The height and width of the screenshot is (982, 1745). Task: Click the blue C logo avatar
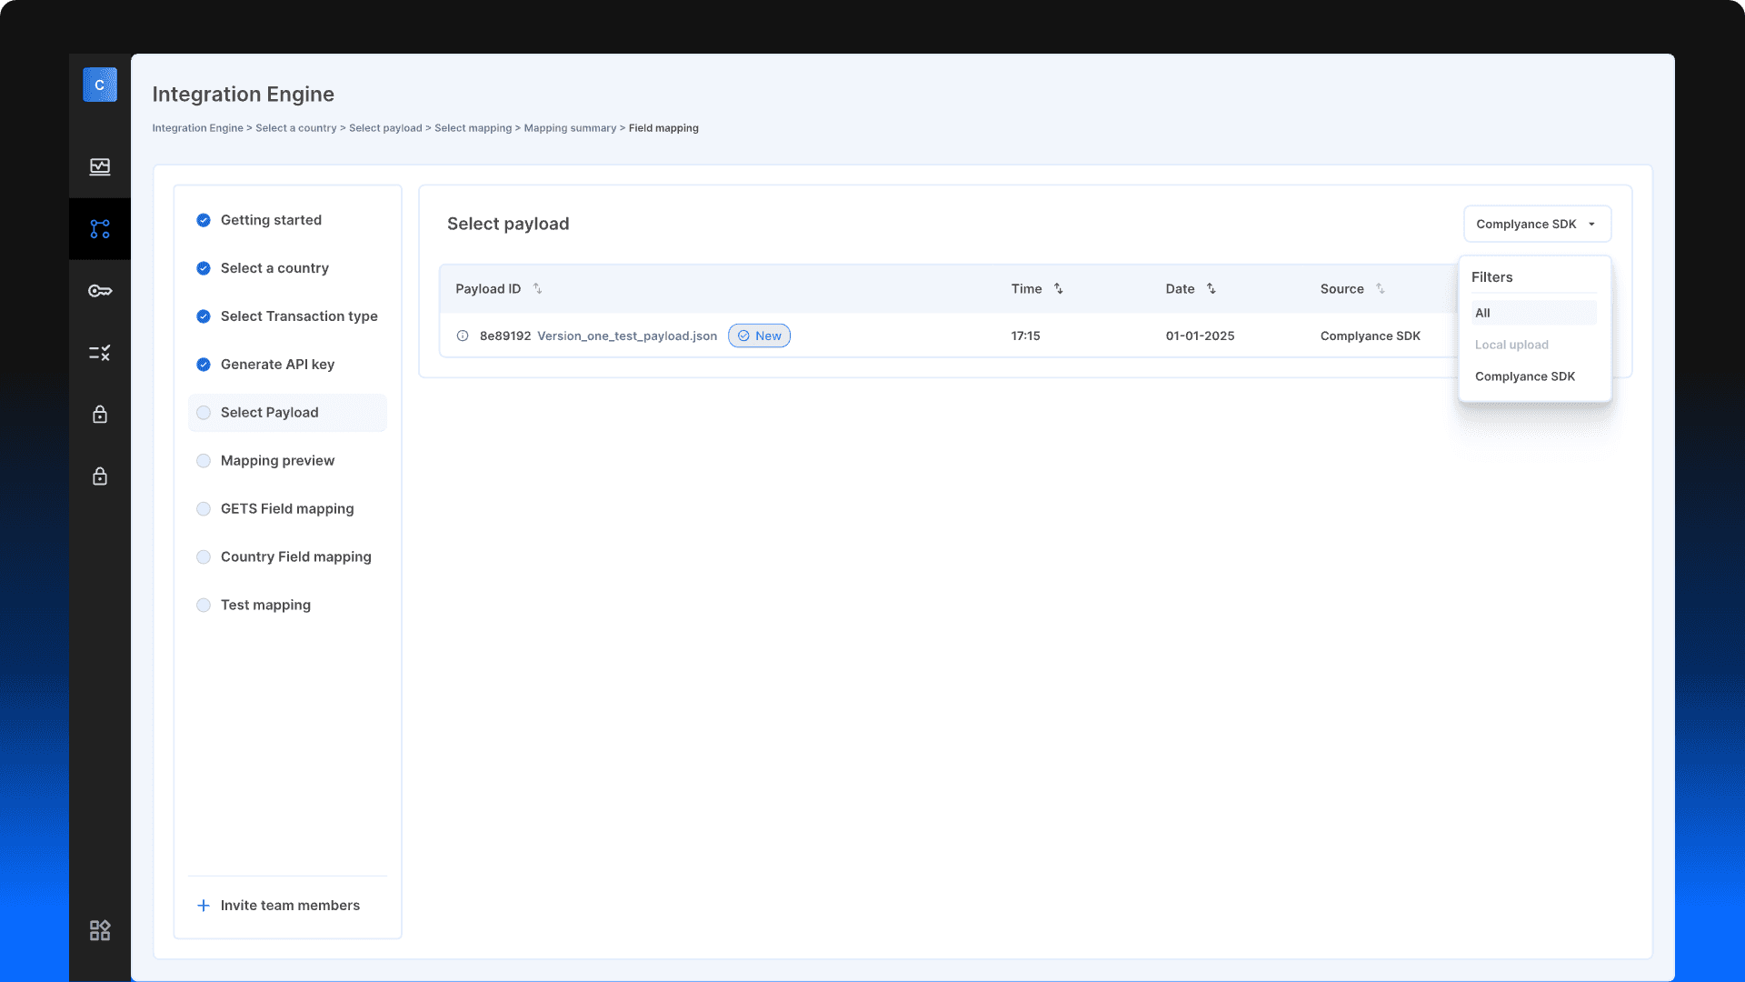[x=100, y=85]
